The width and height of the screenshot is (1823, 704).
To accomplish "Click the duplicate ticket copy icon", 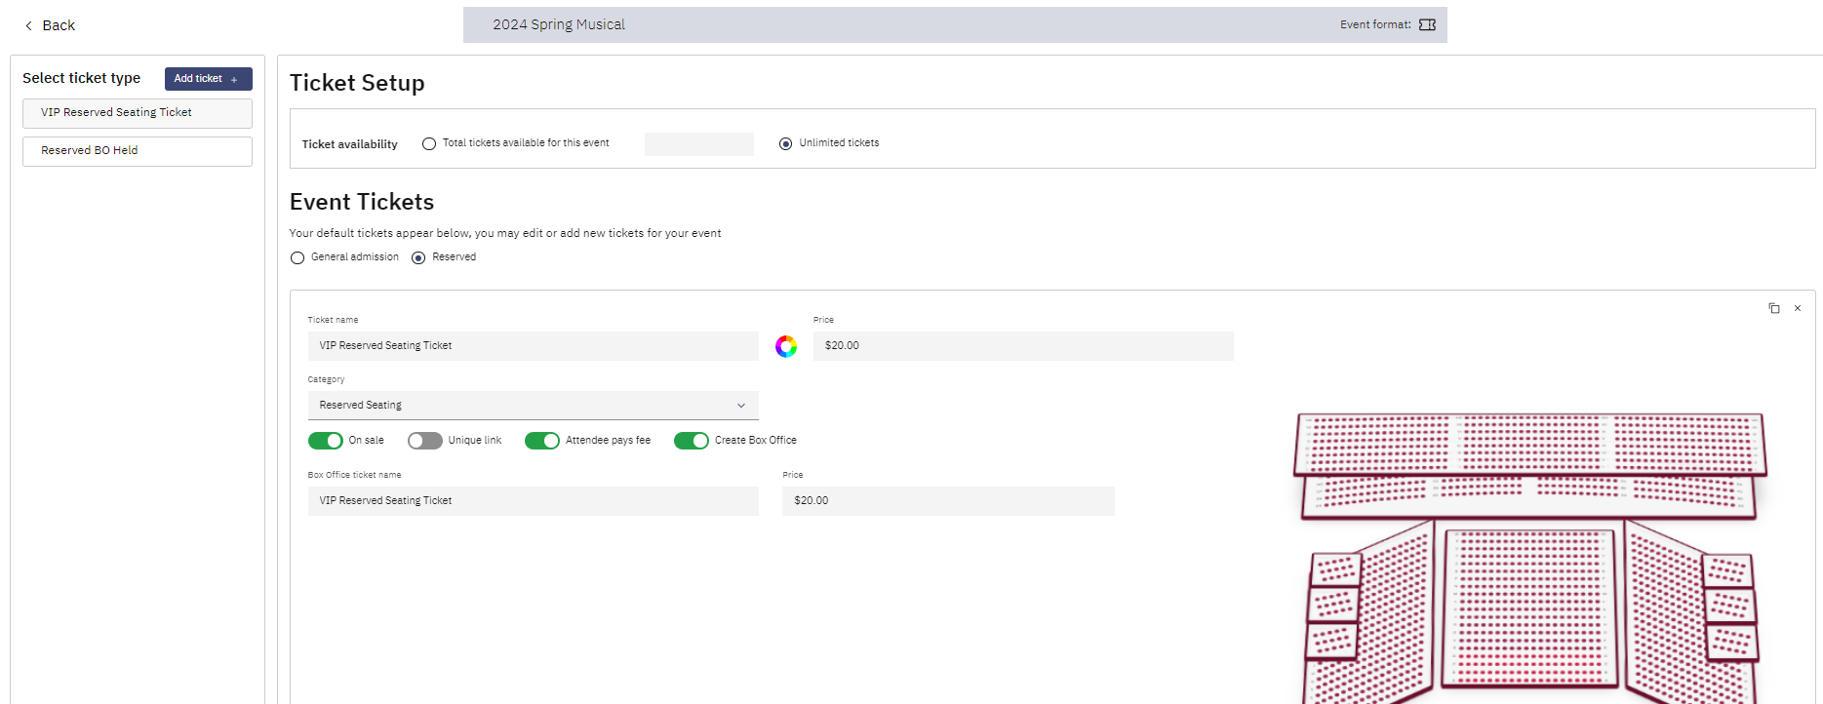I will point(1773,308).
